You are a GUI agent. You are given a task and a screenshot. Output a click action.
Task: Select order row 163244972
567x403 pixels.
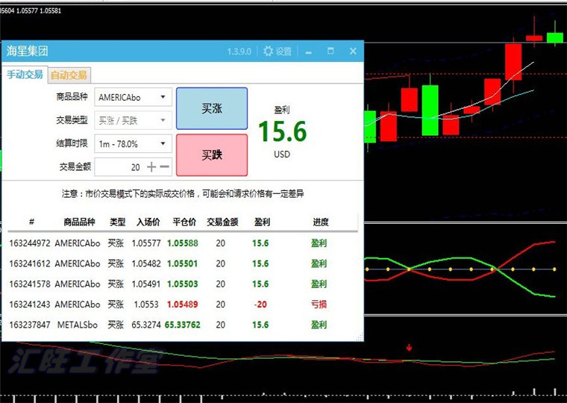[179, 243]
